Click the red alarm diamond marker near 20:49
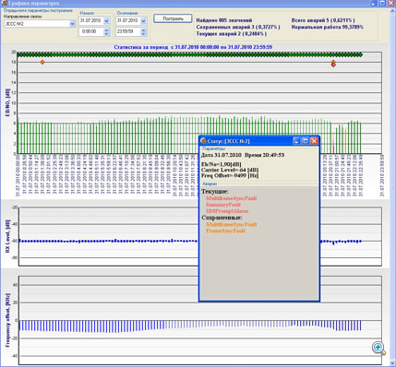Image resolution: width=396 pixels, height=367 pixels. click(333, 65)
